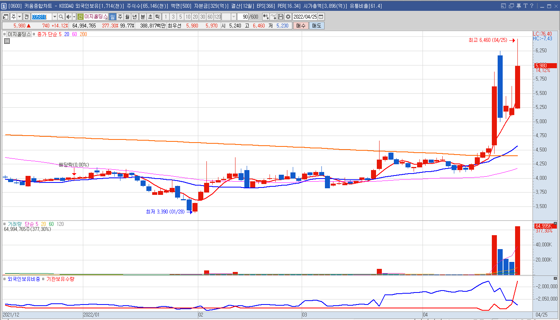Click the green 신 badge icon

click(x=80, y=17)
